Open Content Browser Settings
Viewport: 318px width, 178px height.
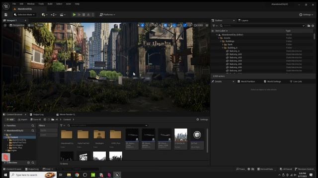pos(202,120)
